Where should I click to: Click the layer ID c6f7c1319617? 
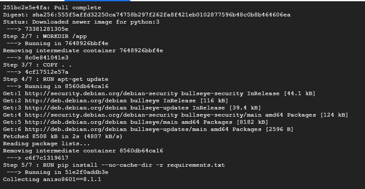tap(47, 158)
